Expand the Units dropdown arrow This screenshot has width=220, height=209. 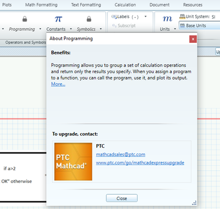pos(175,29)
